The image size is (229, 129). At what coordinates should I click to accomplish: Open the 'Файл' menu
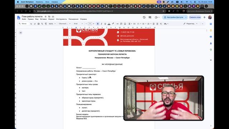click(x=24, y=19)
